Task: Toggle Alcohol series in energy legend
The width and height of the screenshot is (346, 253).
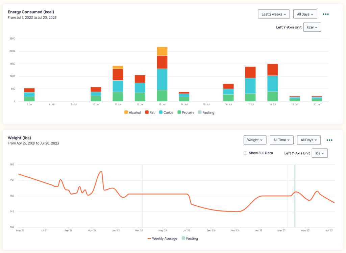Action: (132, 112)
